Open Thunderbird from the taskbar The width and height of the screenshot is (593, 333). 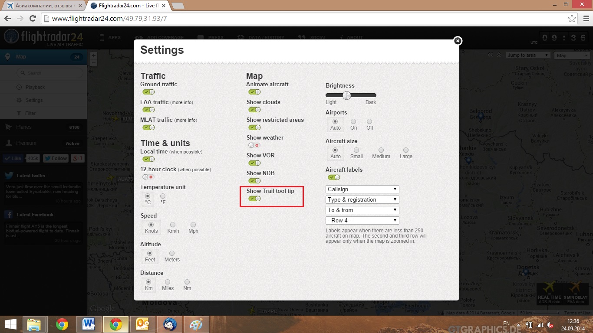[170, 324]
